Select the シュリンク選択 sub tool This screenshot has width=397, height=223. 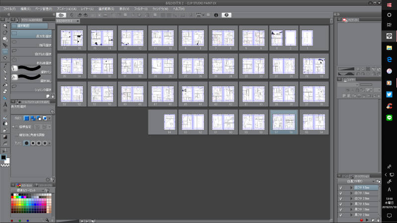[31, 88]
